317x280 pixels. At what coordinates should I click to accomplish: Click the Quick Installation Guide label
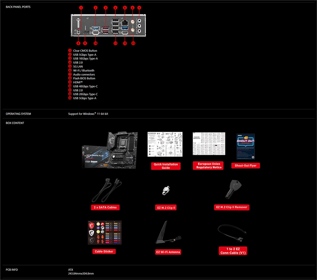tap(166, 166)
